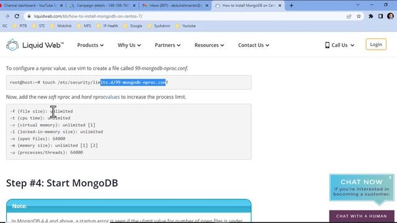Close the How to Install MongoDB tab
Image resolution: width=397 pixels, height=223 pixels.
280,6
